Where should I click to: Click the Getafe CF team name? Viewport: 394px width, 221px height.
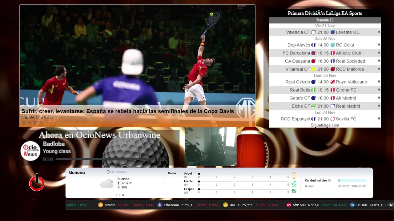[x=300, y=98]
